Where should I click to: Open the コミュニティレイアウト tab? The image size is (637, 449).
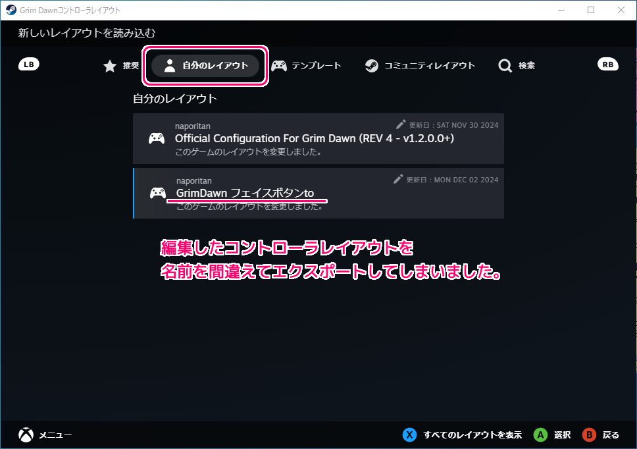(420, 65)
